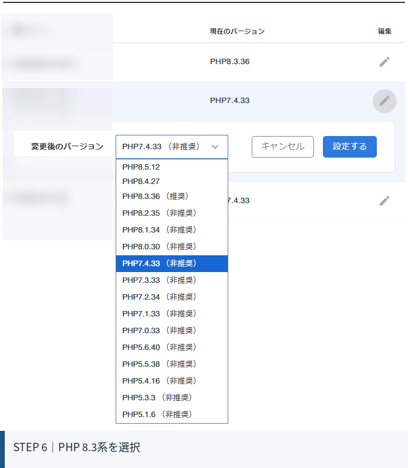408x468 pixels.
Task: Select PHP5.5.38 (非推奨) option
Action: point(172,364)
